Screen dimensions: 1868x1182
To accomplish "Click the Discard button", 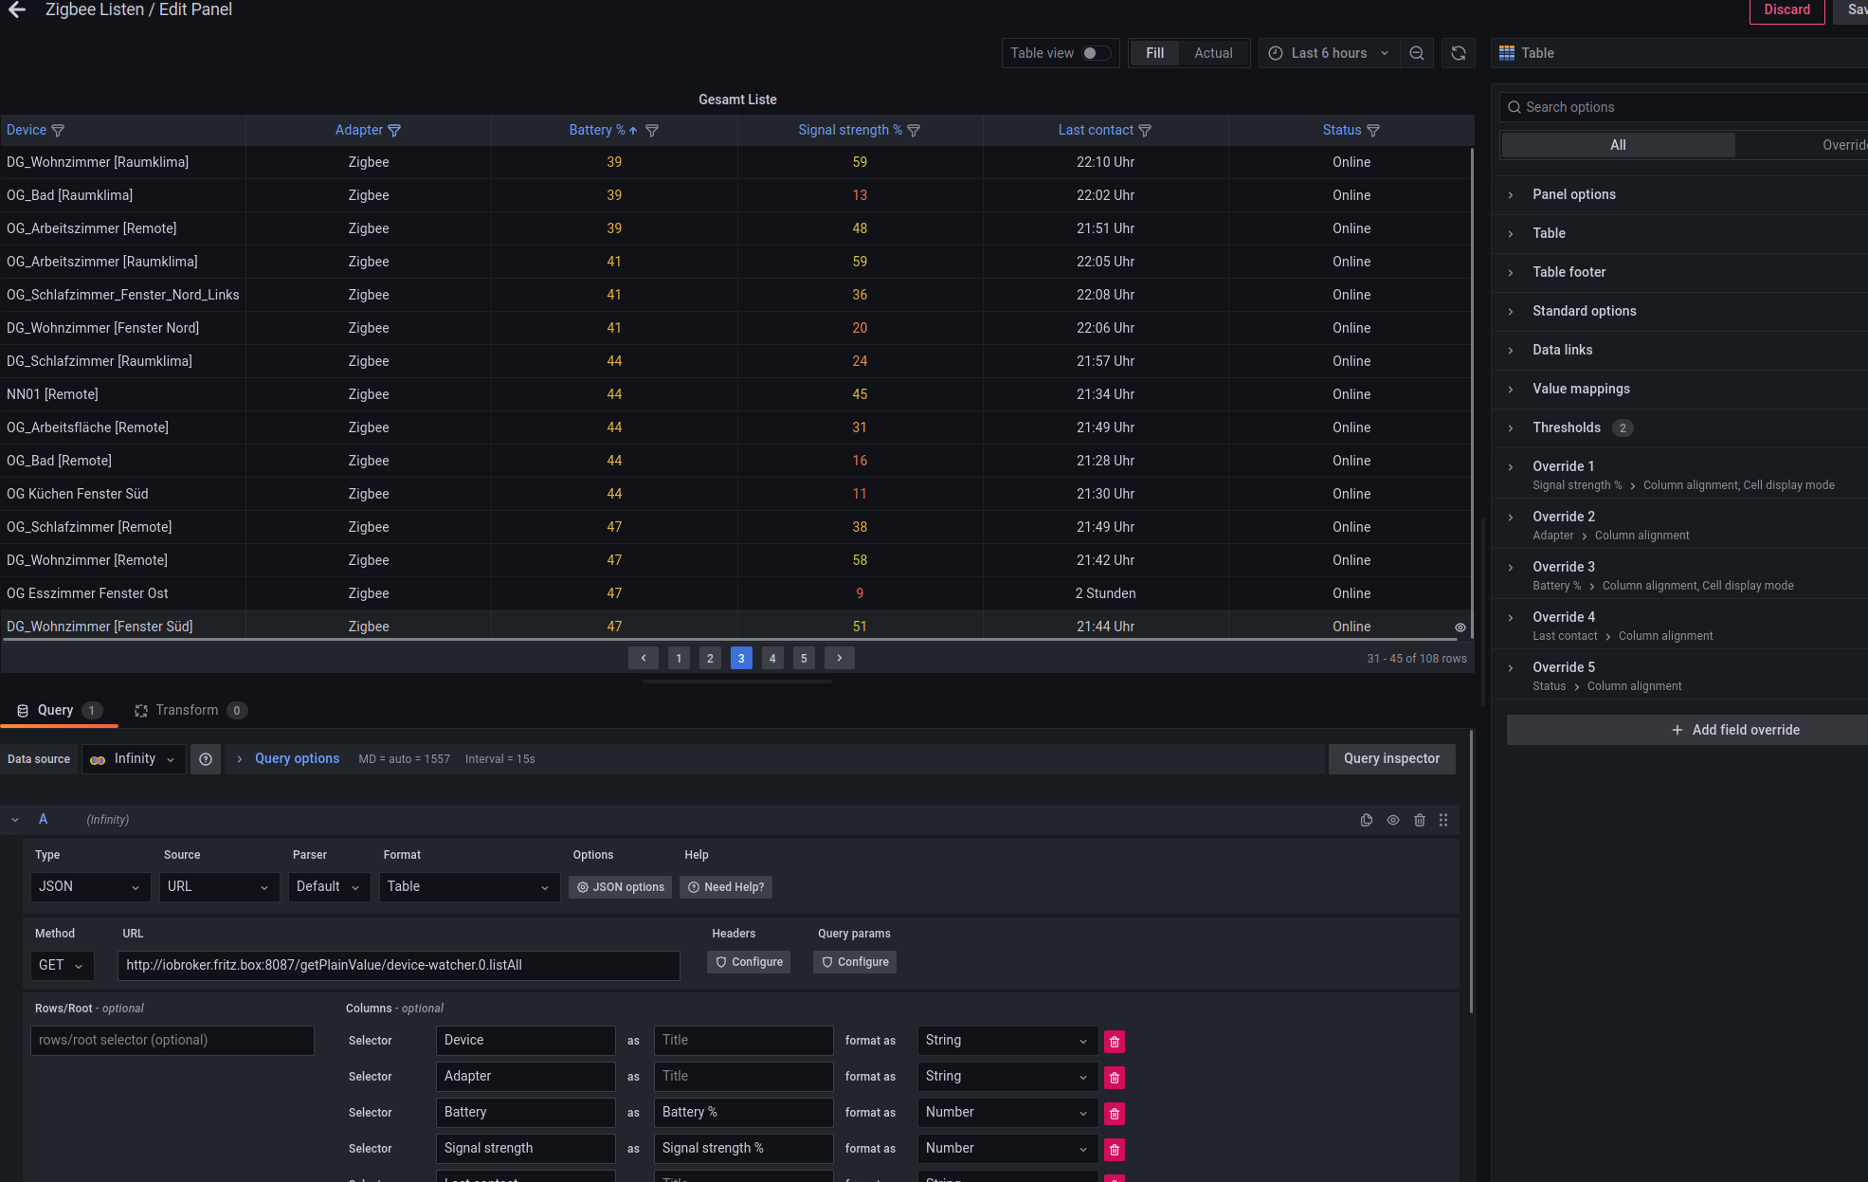I will [x=1786, y=10].
